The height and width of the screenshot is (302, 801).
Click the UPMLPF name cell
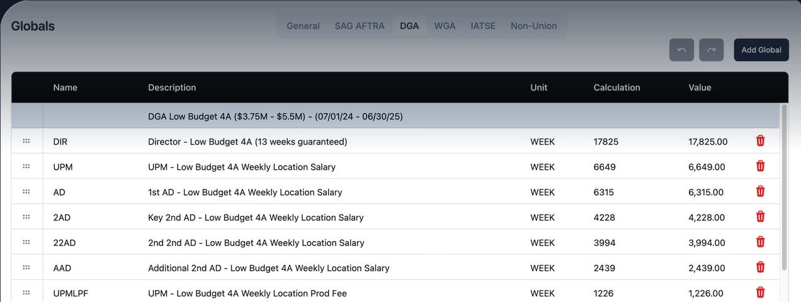coord(71,293)
